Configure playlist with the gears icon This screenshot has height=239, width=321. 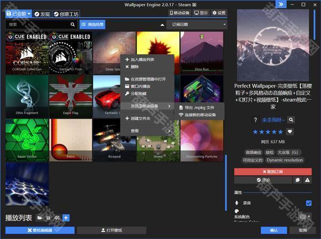click(x=57, y=218)
